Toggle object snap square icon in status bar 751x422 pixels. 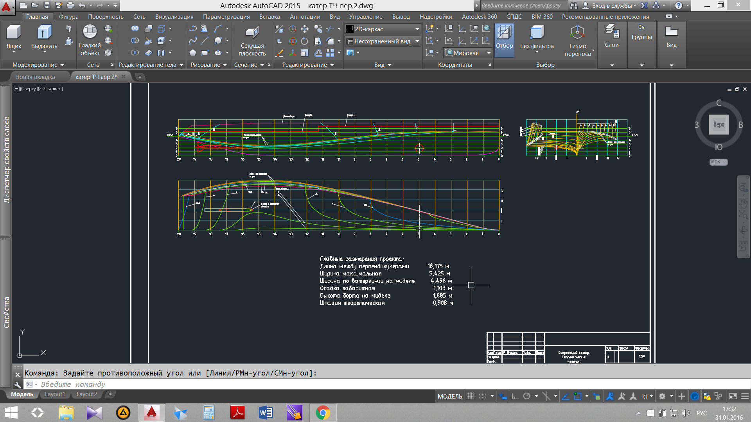(577, 396)
